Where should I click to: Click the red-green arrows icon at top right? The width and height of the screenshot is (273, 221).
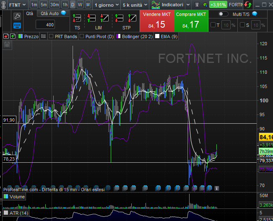(248, 5)
